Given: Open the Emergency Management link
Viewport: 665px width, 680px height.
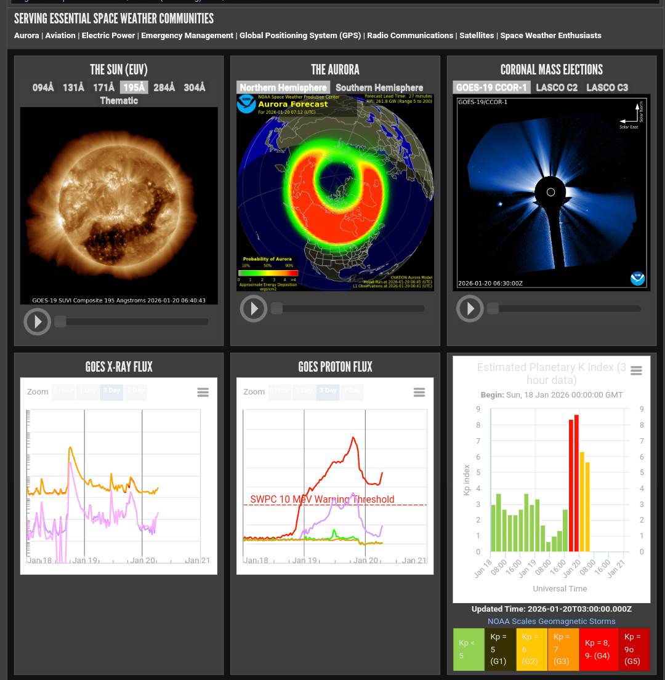Looking at the screenshot, I should tap(187, 36).
